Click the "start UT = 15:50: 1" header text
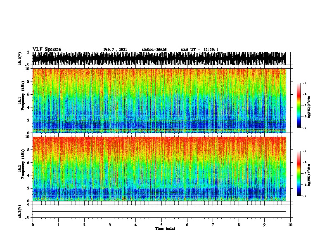This screenshot has height=252, width=327. (199, 49)
